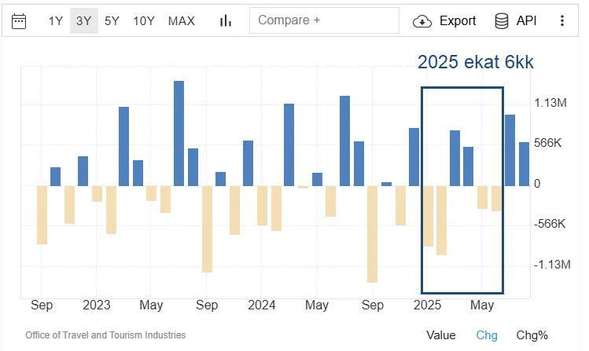This screenshot has height=351, width=589.
Task: Switch display to Chg% mode
Action: [x=532, y=335]
